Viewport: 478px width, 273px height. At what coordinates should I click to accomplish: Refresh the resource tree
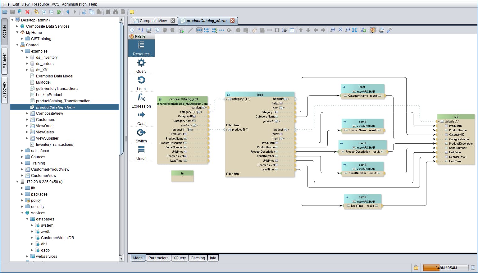59,12
